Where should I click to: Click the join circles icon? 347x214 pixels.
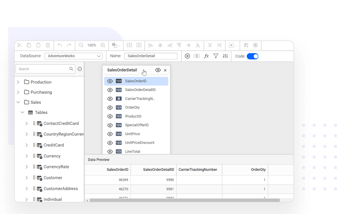[x=197, y=56]
